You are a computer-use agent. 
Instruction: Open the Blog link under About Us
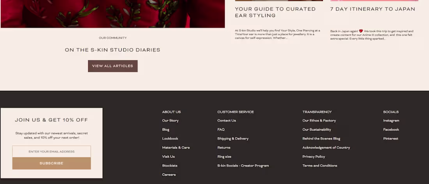[165, 129]
